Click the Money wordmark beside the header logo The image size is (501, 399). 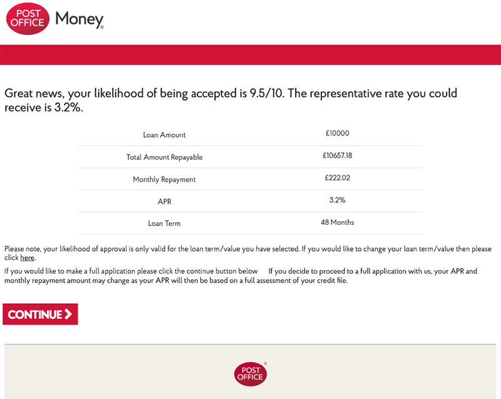(79, 19)
